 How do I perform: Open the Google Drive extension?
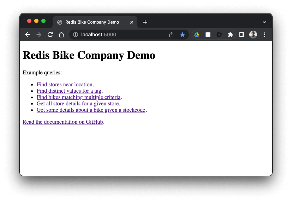point(197,35)
